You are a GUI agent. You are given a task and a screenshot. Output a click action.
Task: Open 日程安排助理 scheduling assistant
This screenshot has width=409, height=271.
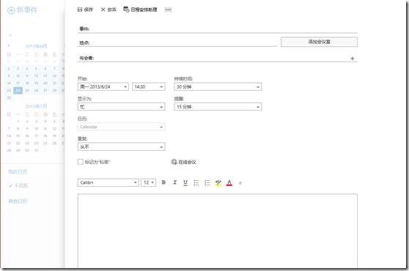140,10
